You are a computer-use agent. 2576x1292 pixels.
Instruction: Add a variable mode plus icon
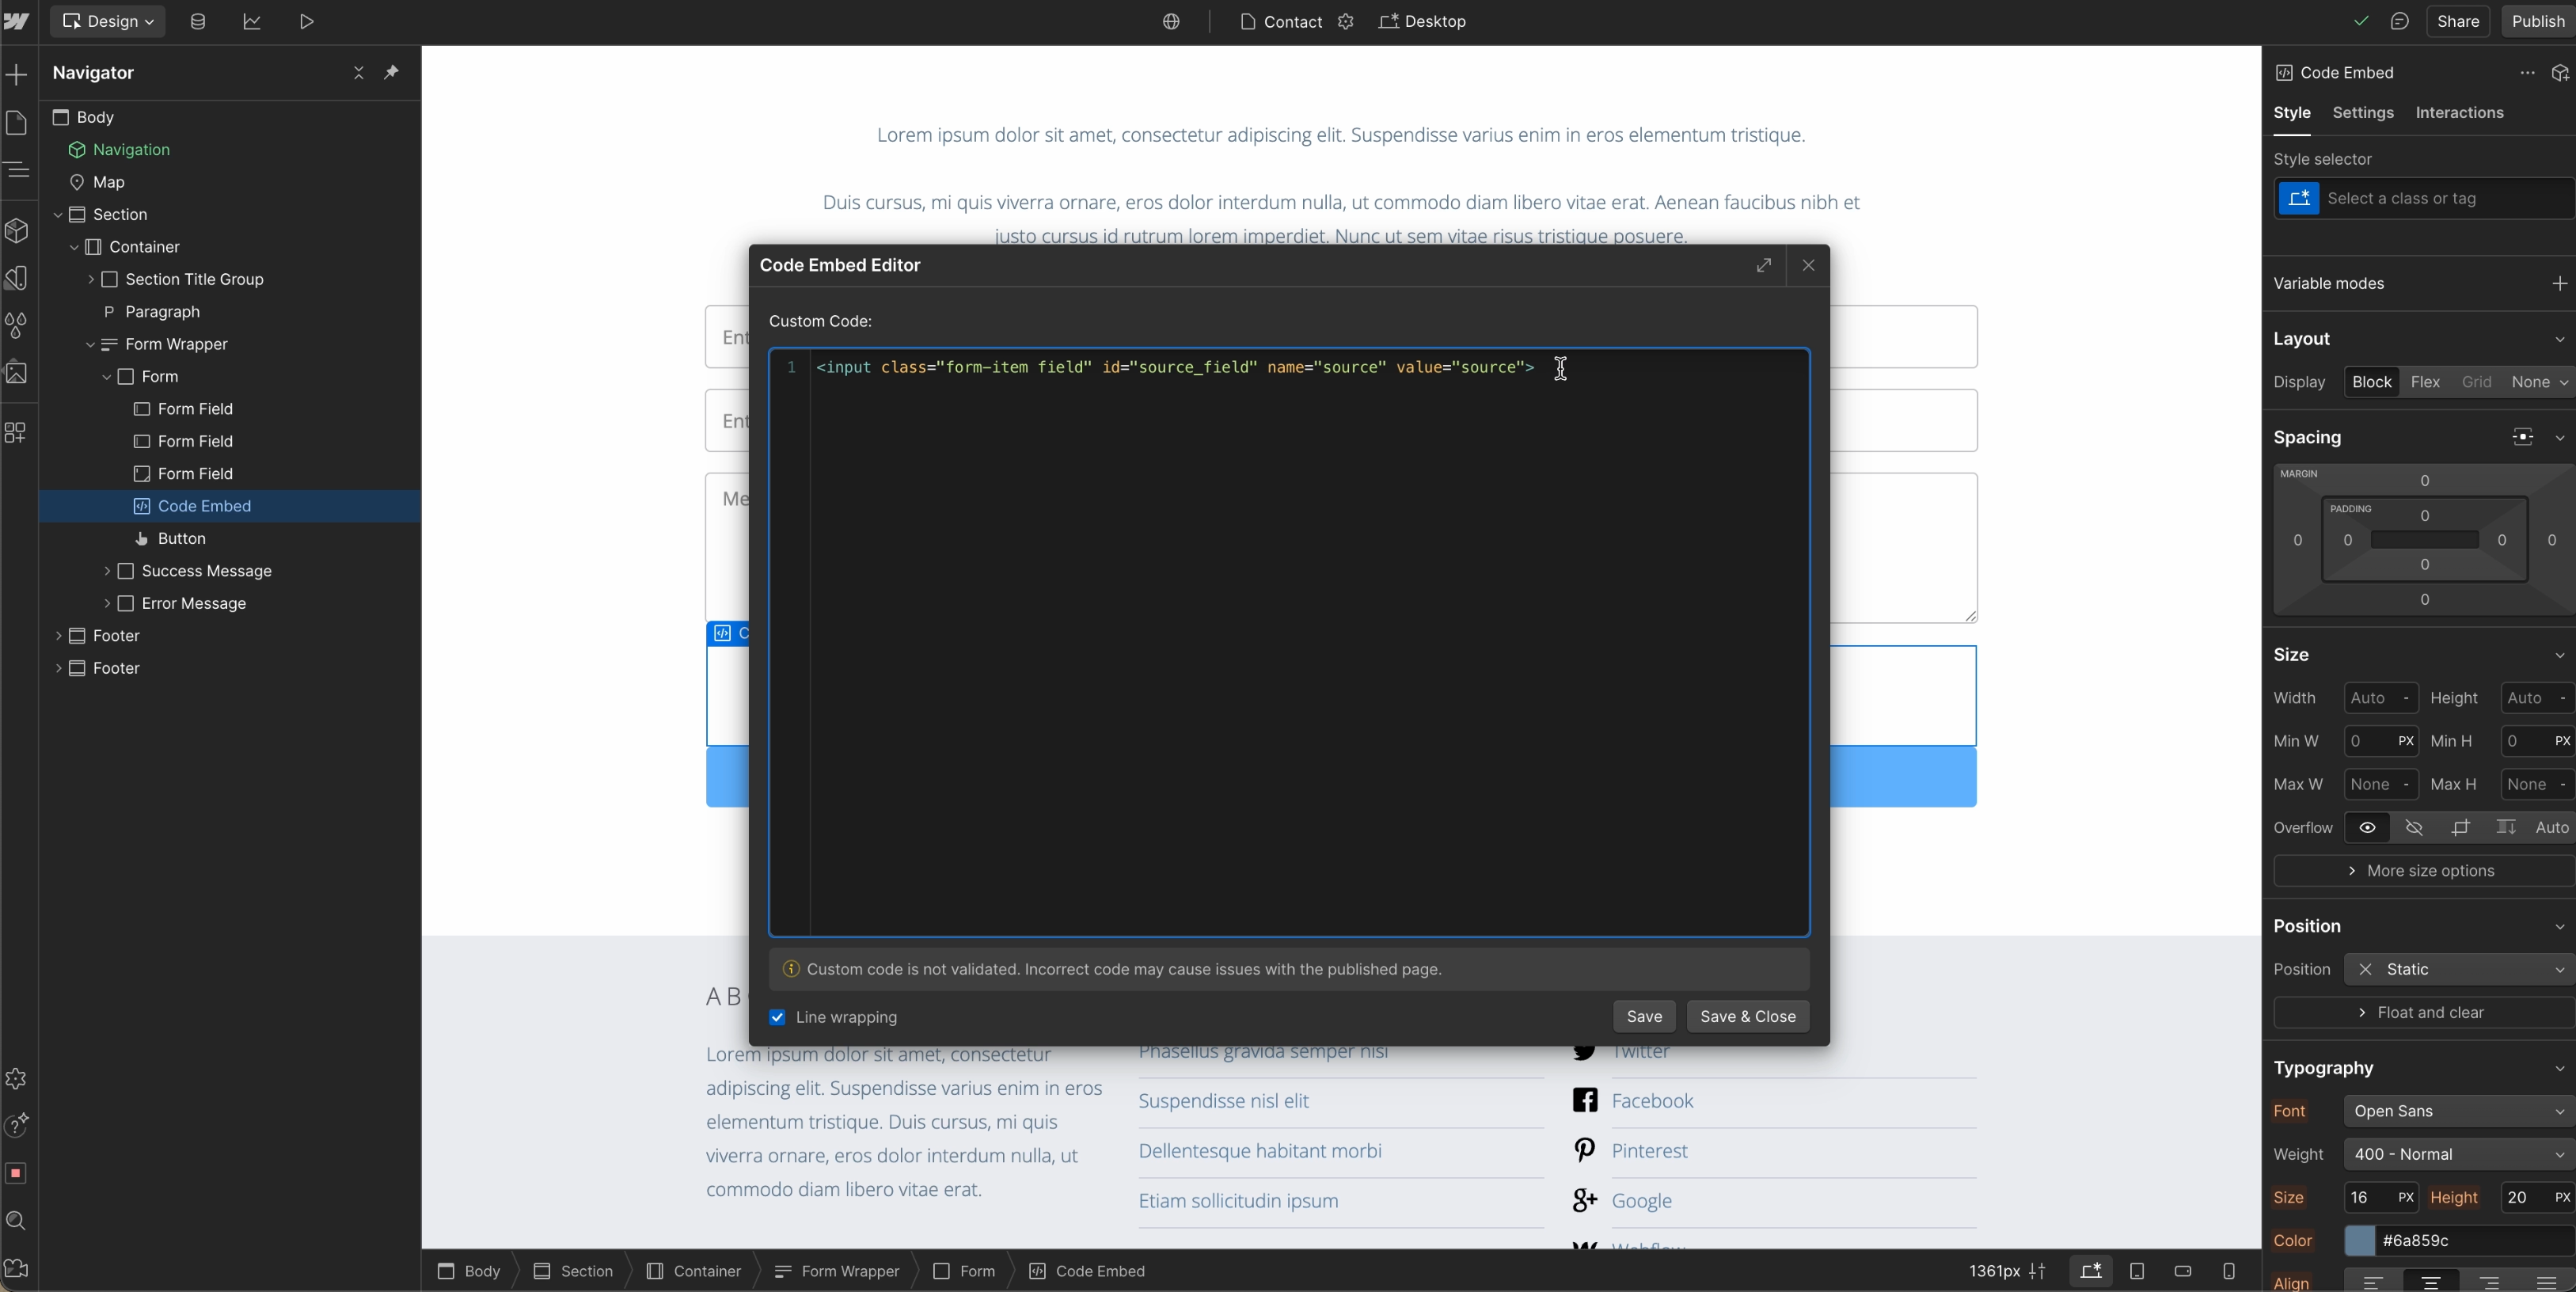pos(2559,283)
